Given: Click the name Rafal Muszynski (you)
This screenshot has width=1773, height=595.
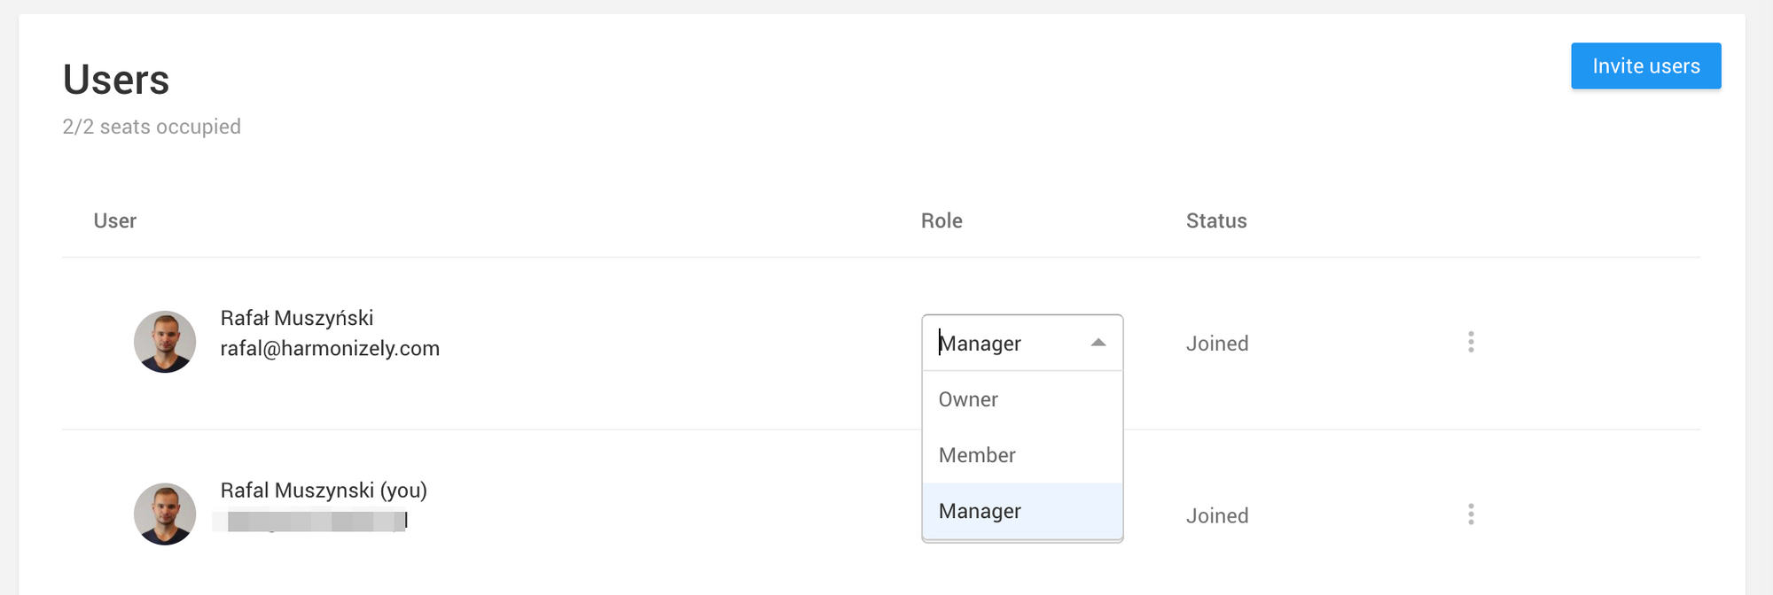Looking at the screenshot, I should [324, 491].
